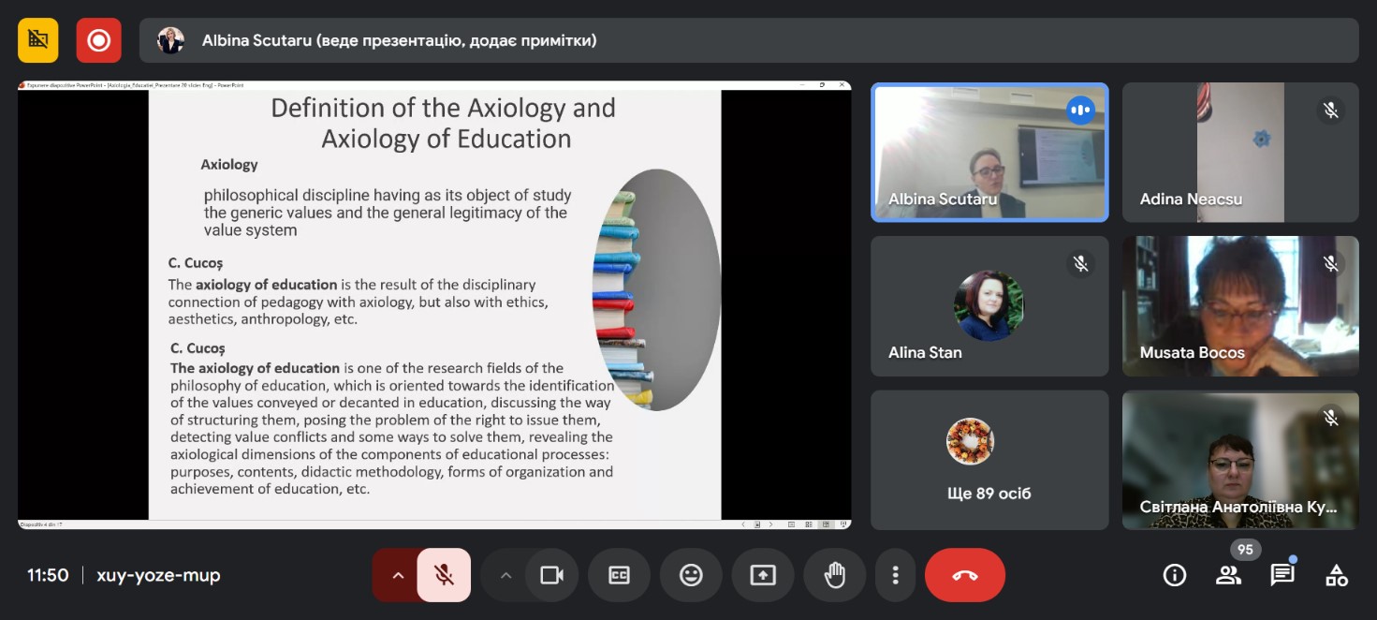This screenshot has height=620, width=1377.
Task: Click the yellow camera-blocked icon
Action: coord(38,40)
